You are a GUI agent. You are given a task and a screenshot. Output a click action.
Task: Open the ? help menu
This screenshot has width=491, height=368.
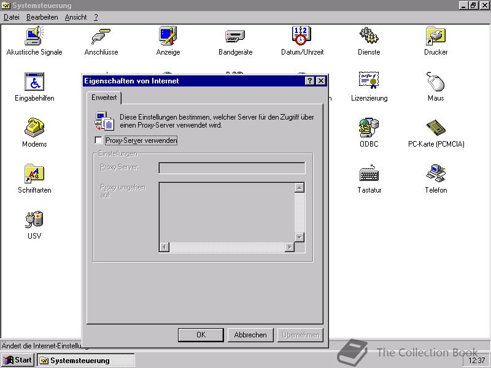[x=96, y=17]
